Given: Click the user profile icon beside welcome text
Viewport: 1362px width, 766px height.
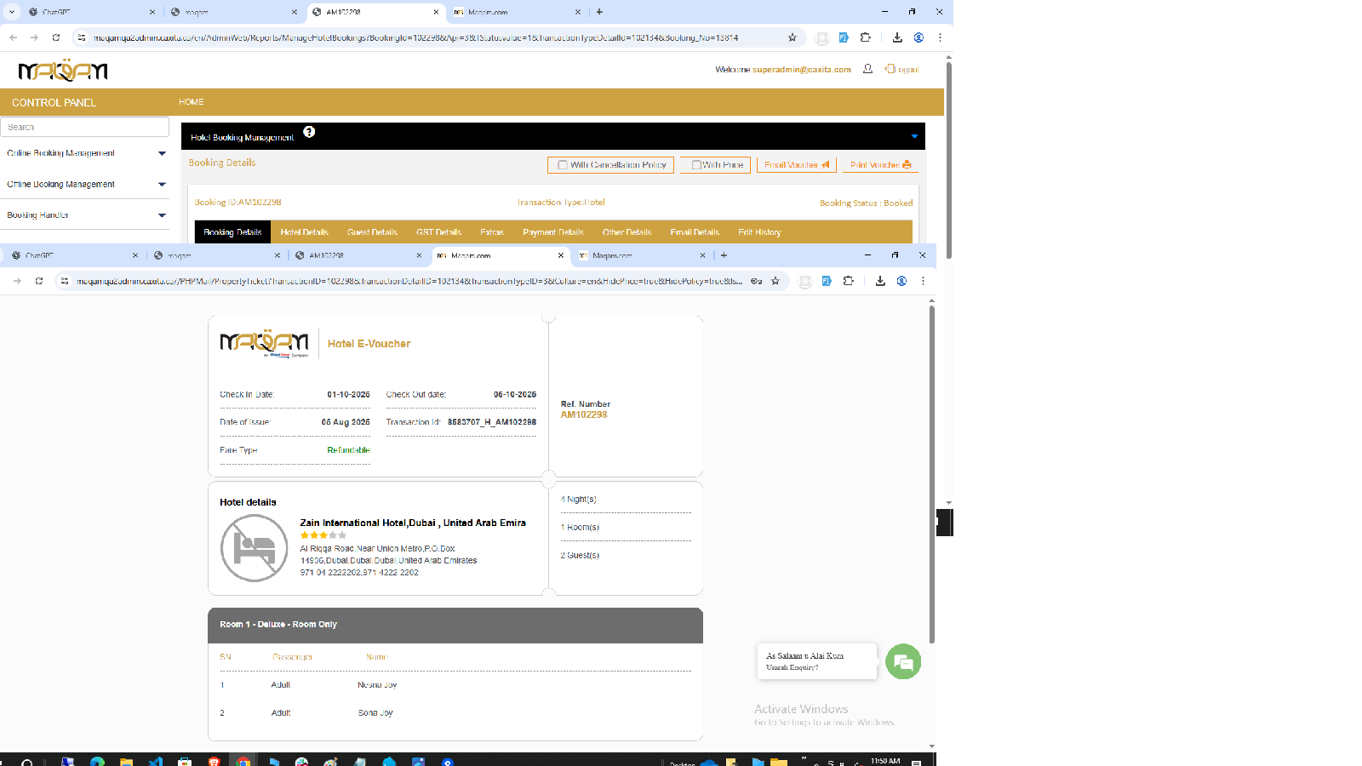Looking at the screenshot, I should pyautogui.click(x=867, y=69).
